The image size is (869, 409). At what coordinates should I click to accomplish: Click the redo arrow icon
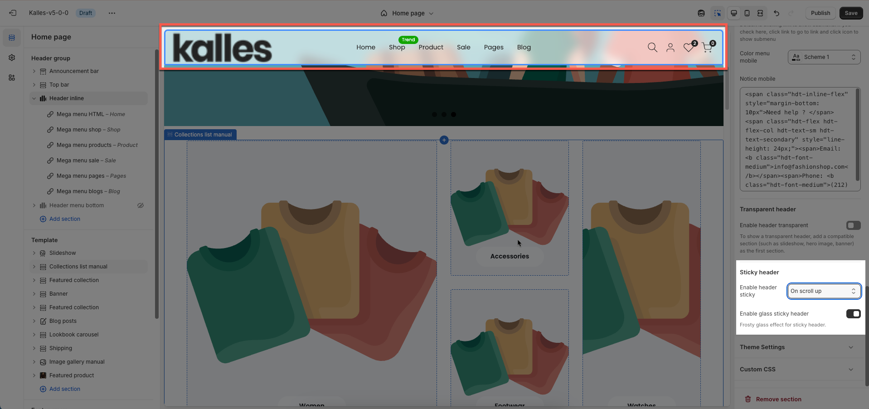click(x=791, y=13)
